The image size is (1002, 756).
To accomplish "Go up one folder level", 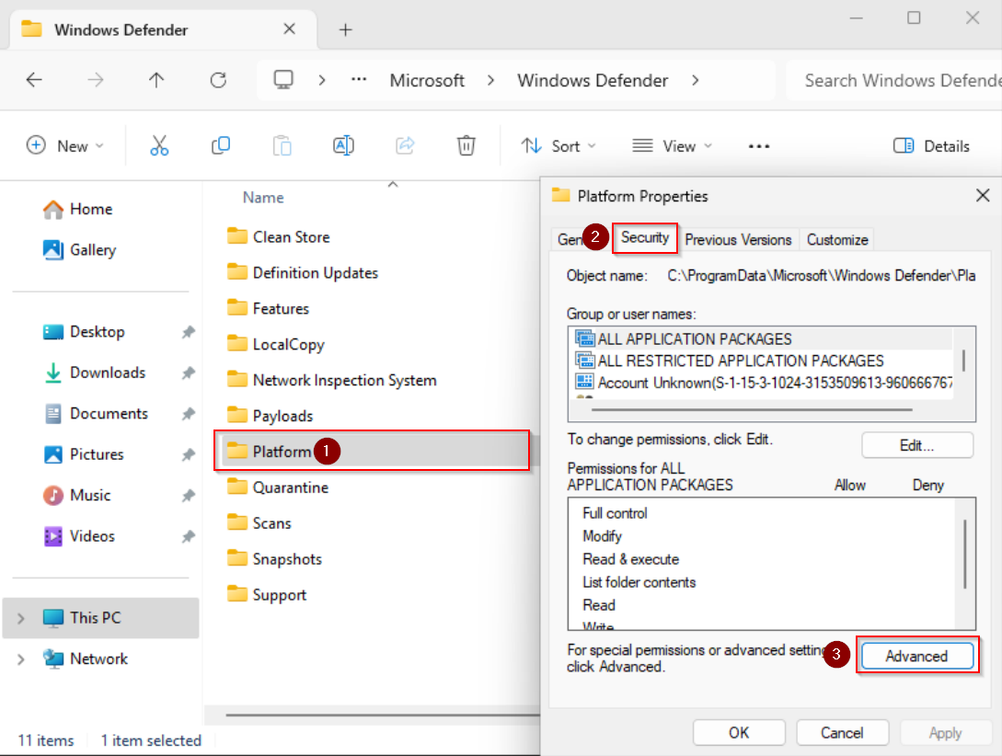I will (x=156, y=80).
